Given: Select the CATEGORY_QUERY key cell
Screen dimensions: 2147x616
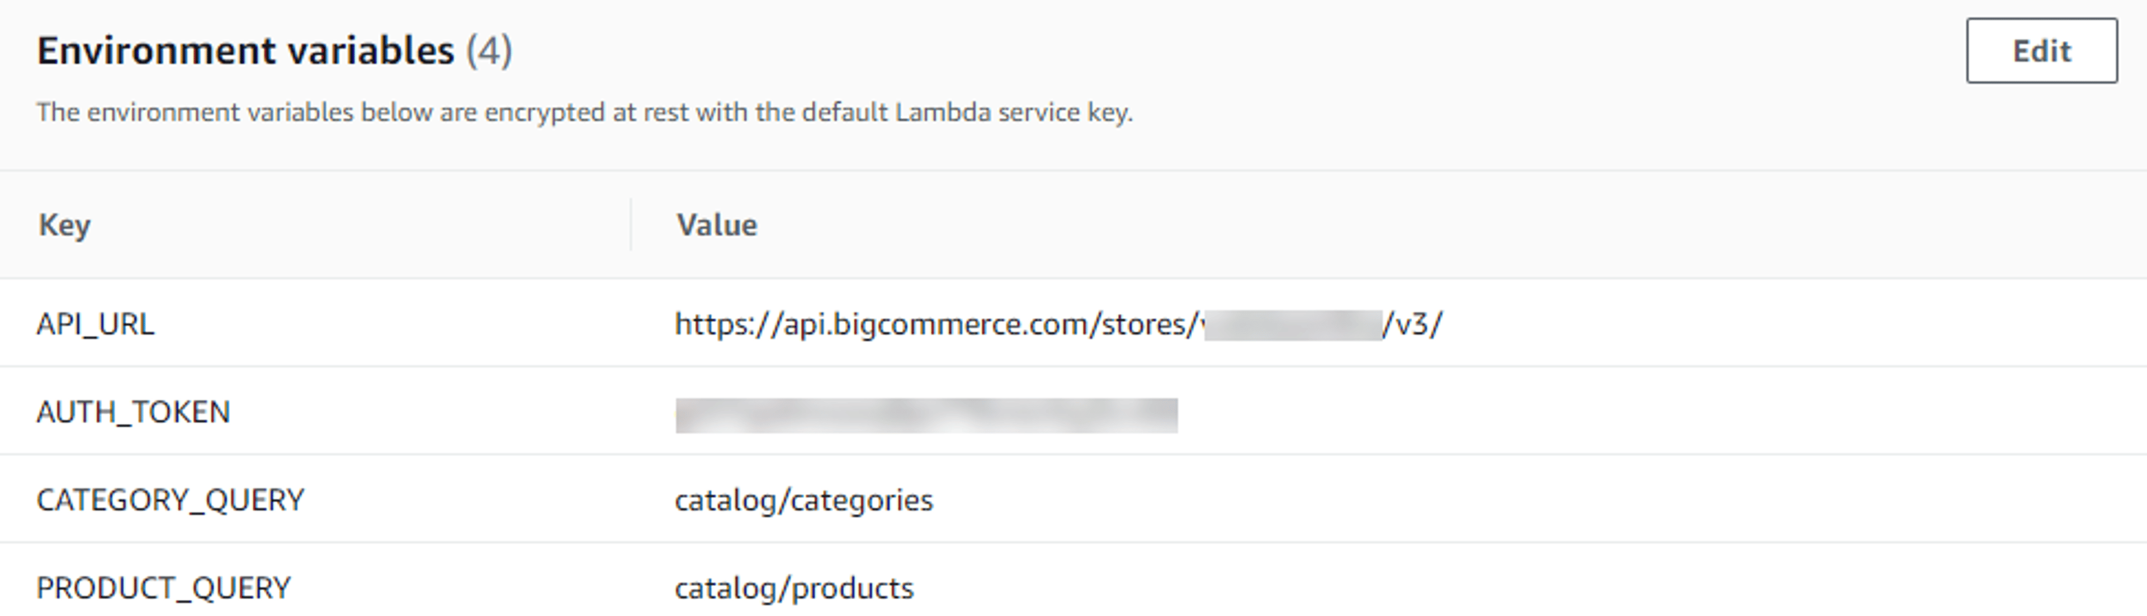Looking at the screenshot, I should [x=170, y=500].
